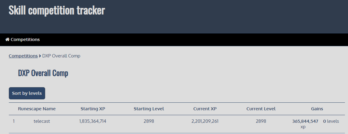This screenshot has height=134, width=348.
Task: Click the Runescape Name column header
Action: [37, 109]
